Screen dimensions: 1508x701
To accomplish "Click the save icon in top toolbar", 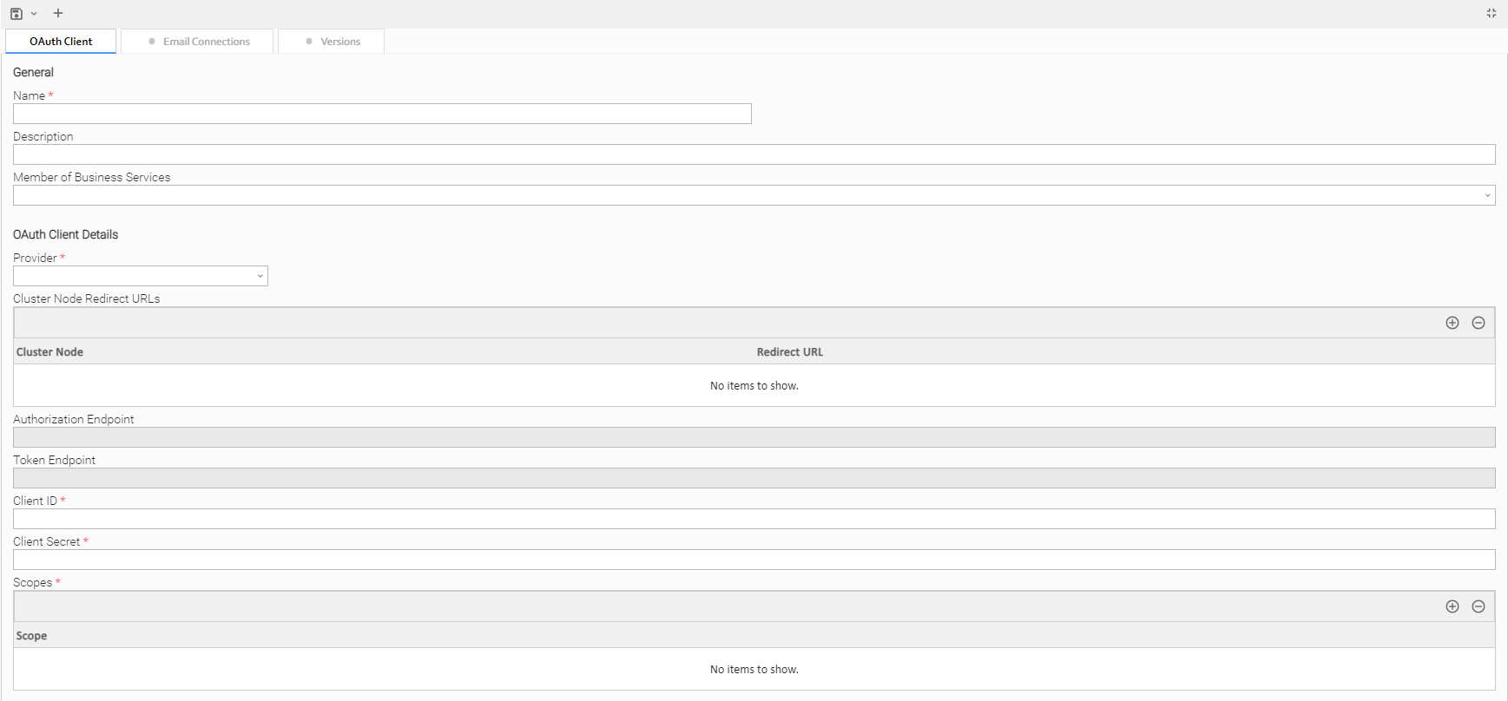I will [16, 14].
